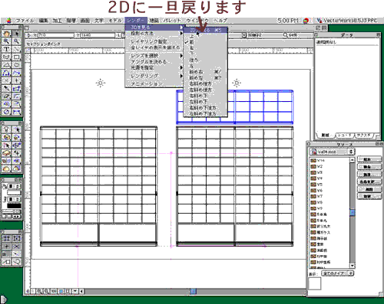384x304 pixels.
Task: Click the bottom button in Resources palette
Action: coord(369,197)
